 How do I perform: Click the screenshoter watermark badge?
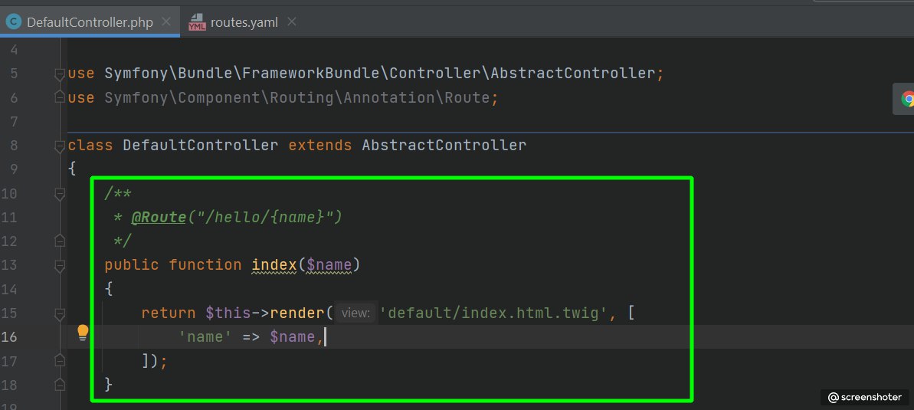pos(866,398)
